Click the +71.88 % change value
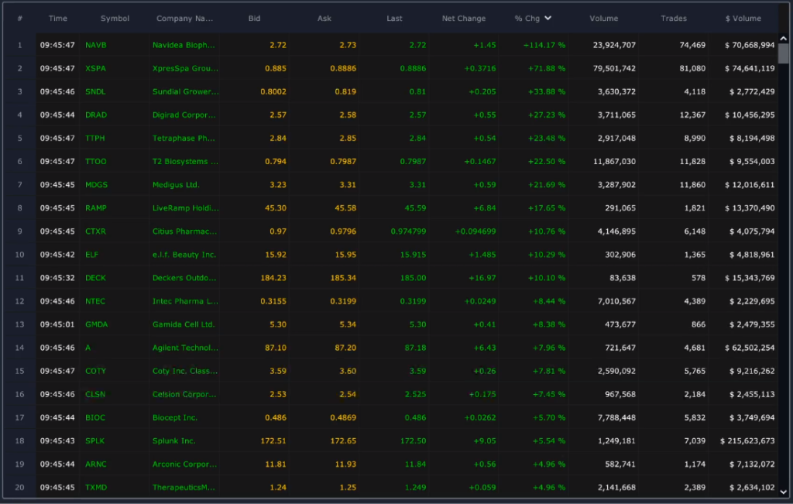Image resolution: width=793 pixels, height=504 pixels. tap(547, 68)
